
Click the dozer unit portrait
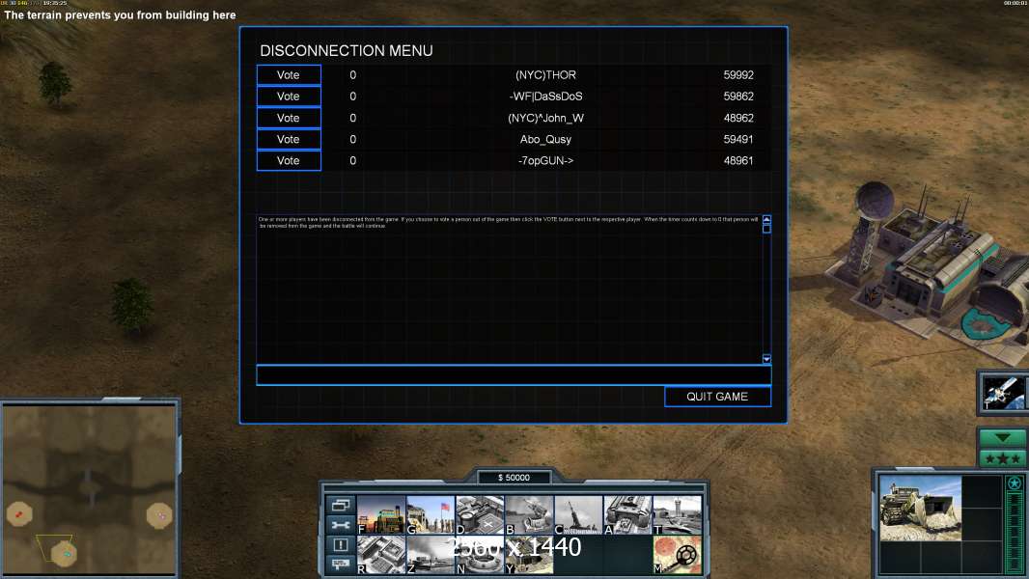[x=920, y=509]
